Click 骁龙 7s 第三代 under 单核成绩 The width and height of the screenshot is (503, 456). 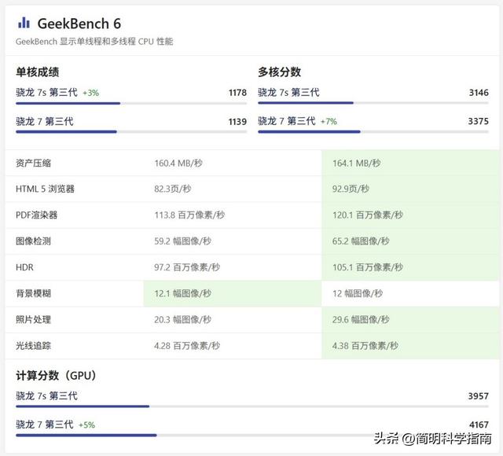tap(46, 93)
